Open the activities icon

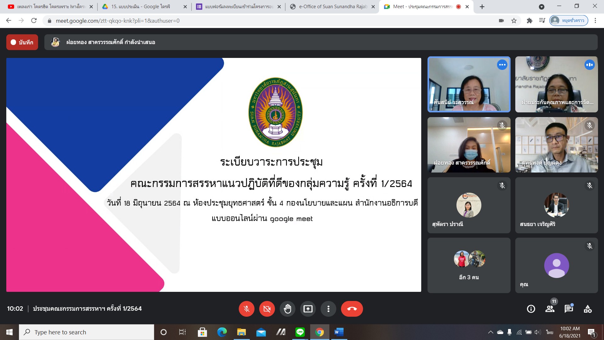click(x=588, y=309)
